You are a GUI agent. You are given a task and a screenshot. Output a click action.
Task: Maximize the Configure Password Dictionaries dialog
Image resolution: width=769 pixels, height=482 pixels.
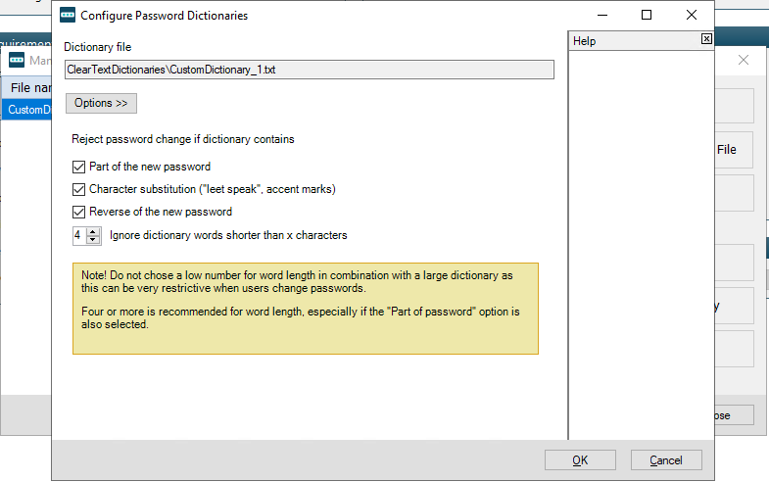(x=647, y=15)
